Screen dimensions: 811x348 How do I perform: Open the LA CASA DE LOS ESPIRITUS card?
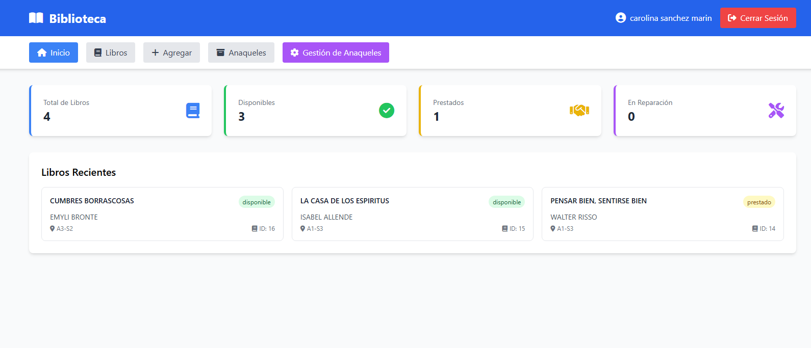tap(412, 214)
